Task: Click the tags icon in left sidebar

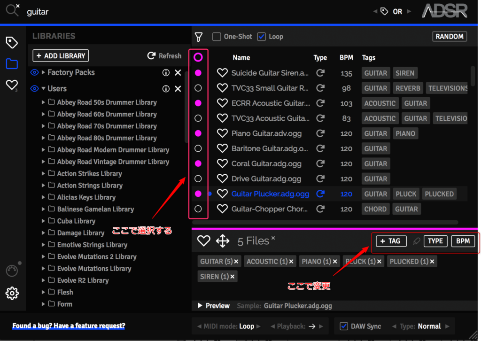Action: (x=12, y=43)
